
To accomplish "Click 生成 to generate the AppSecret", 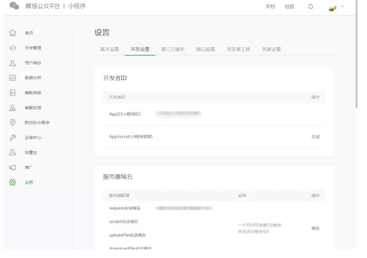I will tap(316, 137).
